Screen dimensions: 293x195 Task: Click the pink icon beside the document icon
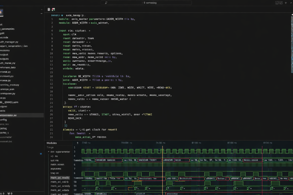tap(53, 9)
